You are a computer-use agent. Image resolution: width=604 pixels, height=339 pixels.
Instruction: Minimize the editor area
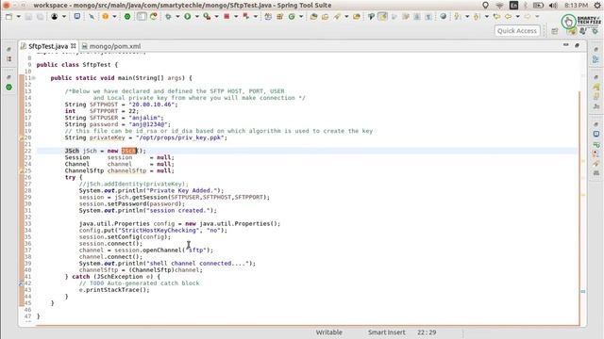click(566, 45)
